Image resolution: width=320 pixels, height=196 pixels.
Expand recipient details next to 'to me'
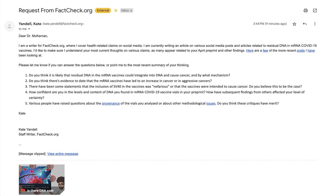pyautogui.click(x=29, y=29)
